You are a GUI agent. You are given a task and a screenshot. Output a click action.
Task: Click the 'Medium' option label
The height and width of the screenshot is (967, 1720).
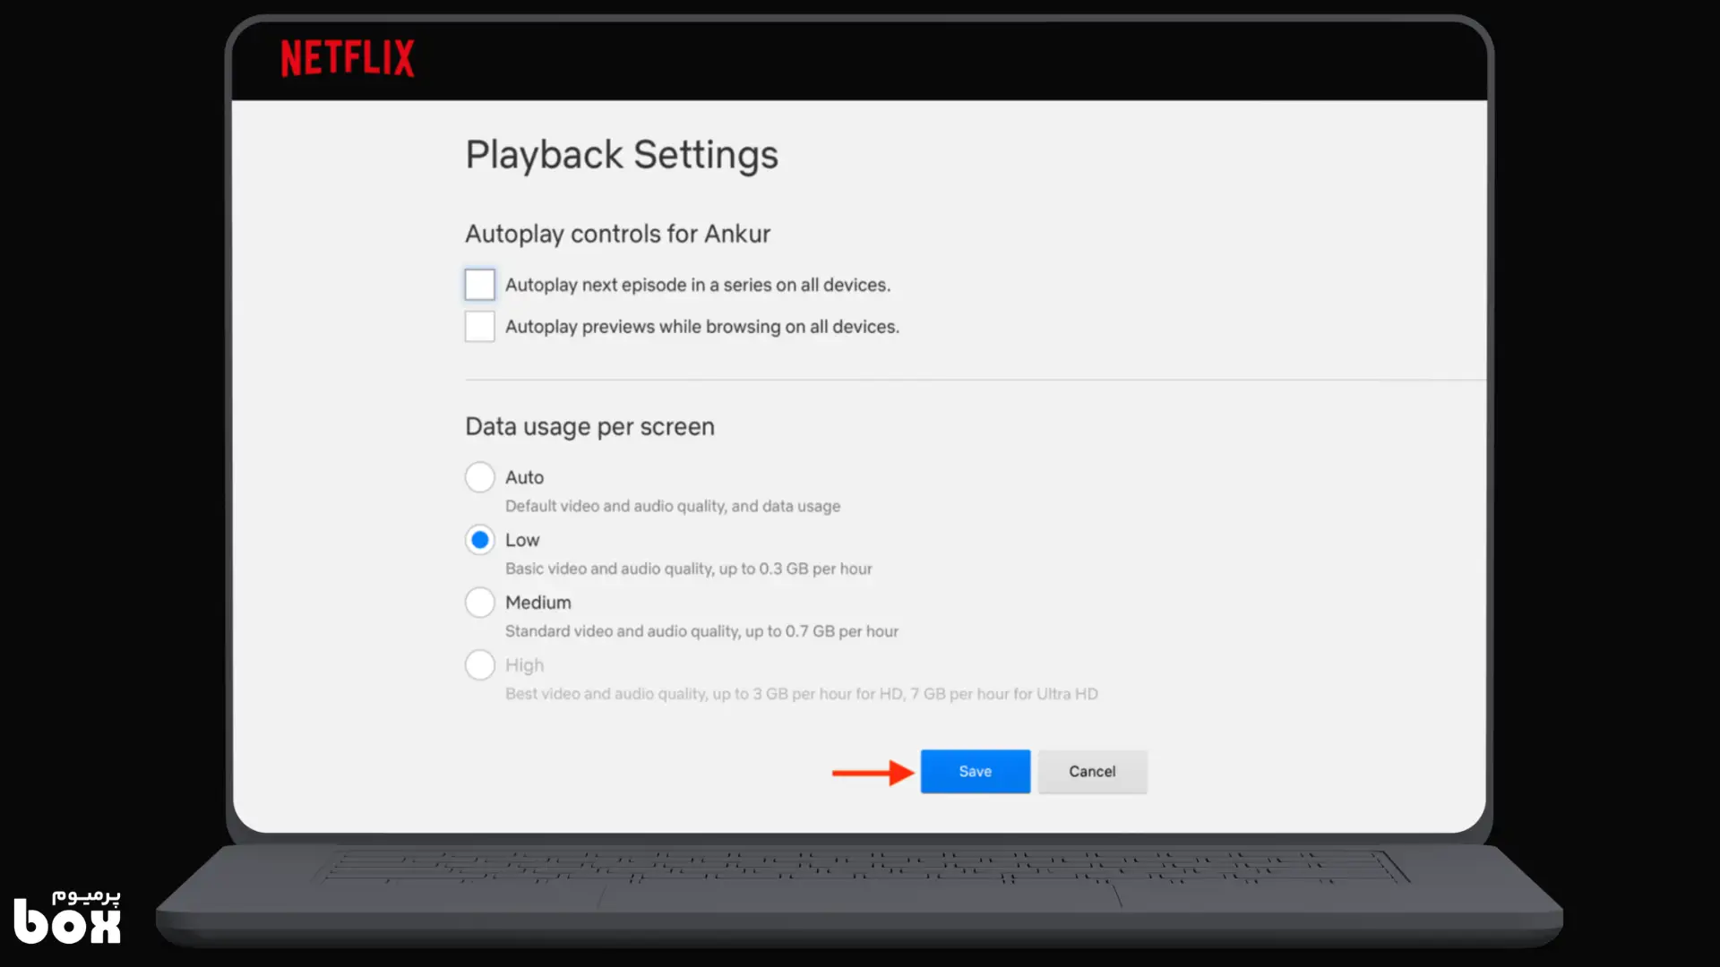(x=538, y=603)
